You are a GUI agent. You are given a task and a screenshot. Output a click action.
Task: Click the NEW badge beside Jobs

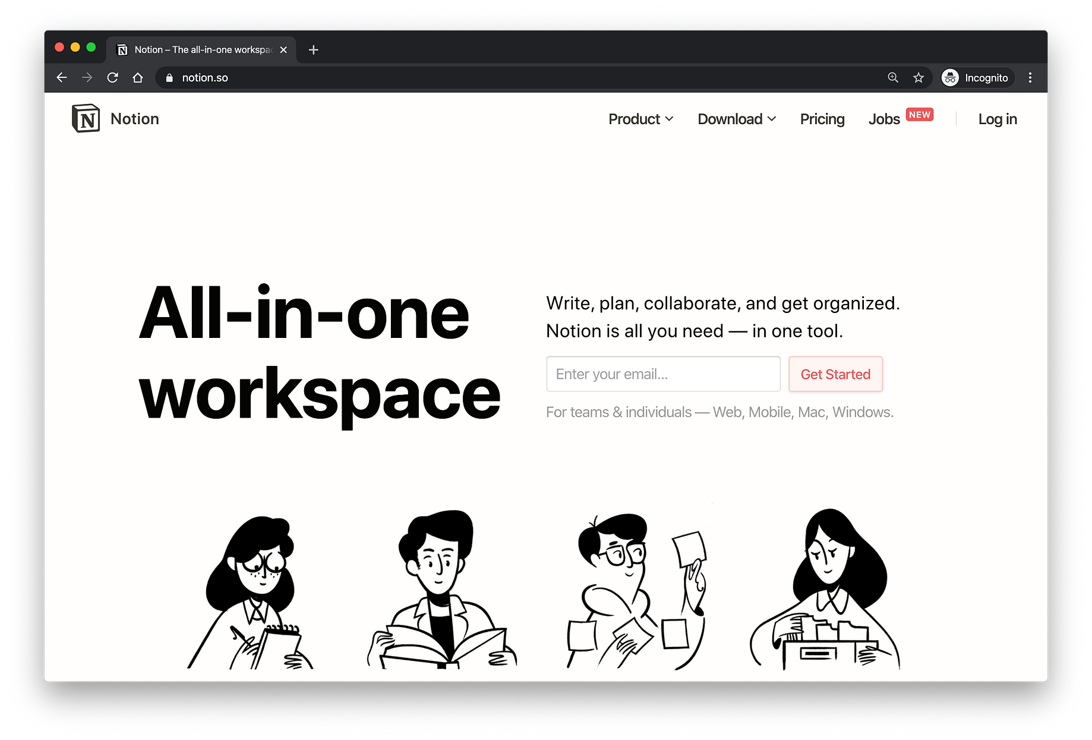click(x=920, y=115)
